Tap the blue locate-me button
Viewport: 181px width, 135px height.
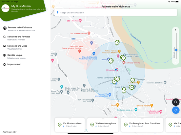point(176,110)
